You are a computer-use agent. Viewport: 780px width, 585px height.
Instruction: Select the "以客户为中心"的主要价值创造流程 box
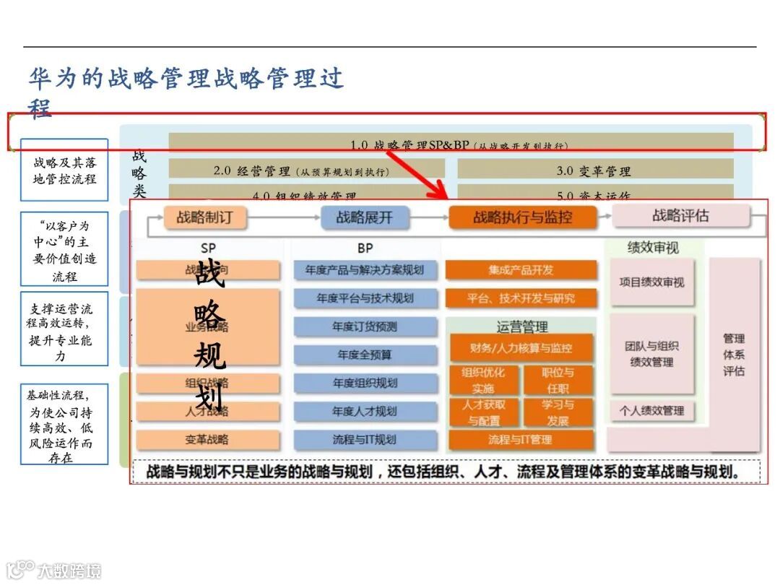(x=64, y=249)
